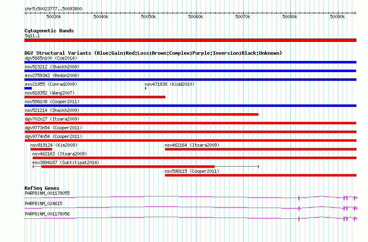Click the short blue esv21955 (Conrad2009) bar
The image size is (368, 242).
[28, 88]
